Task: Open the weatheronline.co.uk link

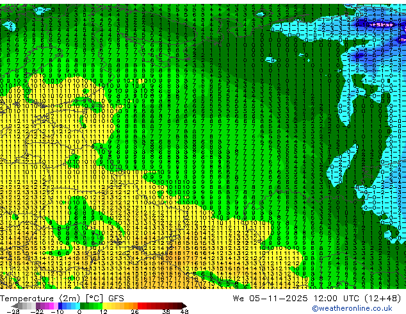Action: (352, 308)
